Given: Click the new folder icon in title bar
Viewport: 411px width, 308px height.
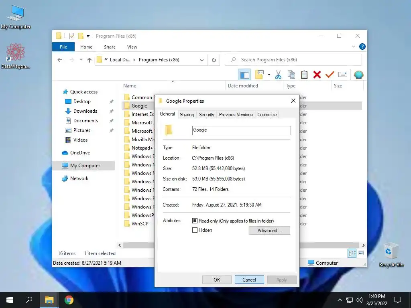Looking at the screenshot, I should [81, 36].
